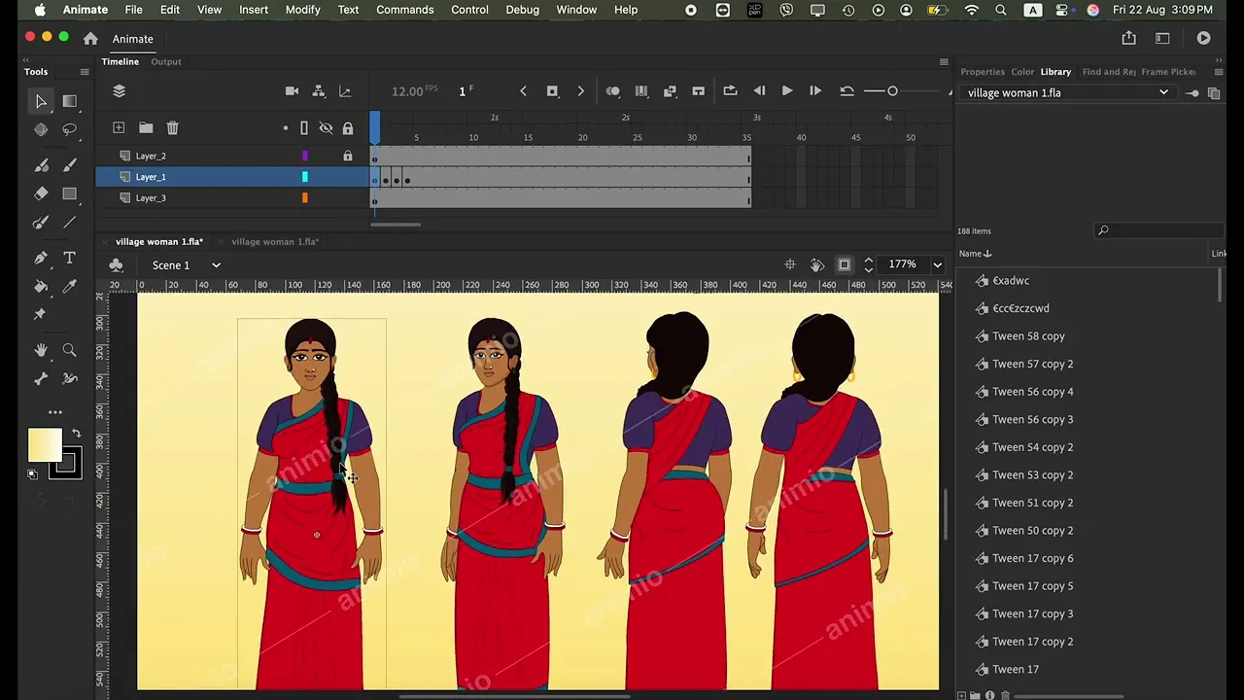The image size is (1244, 700).
Task: Select the Lasso tool
Action: (x=69, y=129)
